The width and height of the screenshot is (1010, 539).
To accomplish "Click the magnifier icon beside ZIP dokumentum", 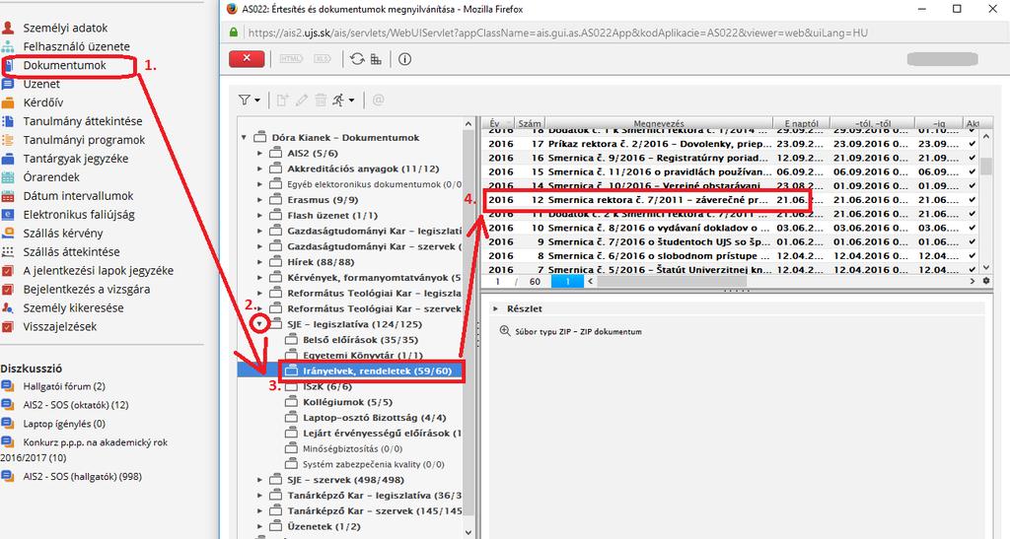I will point(505,331).
